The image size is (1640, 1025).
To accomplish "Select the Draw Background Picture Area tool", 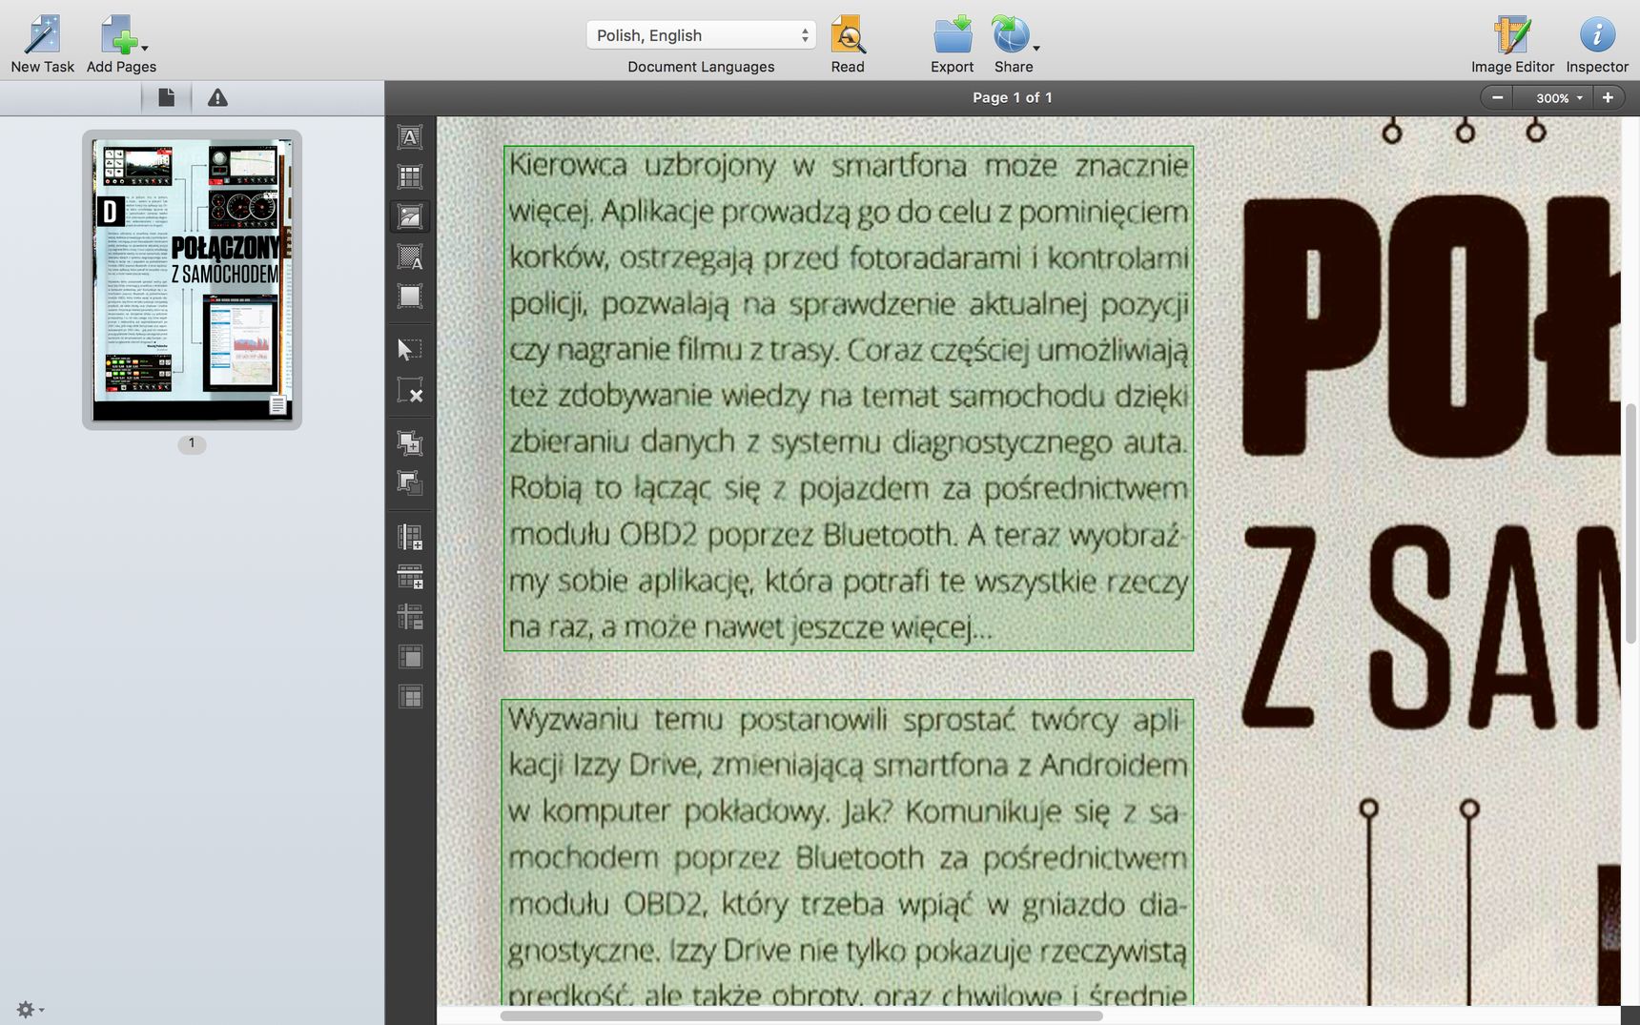I will click(410, 257).
